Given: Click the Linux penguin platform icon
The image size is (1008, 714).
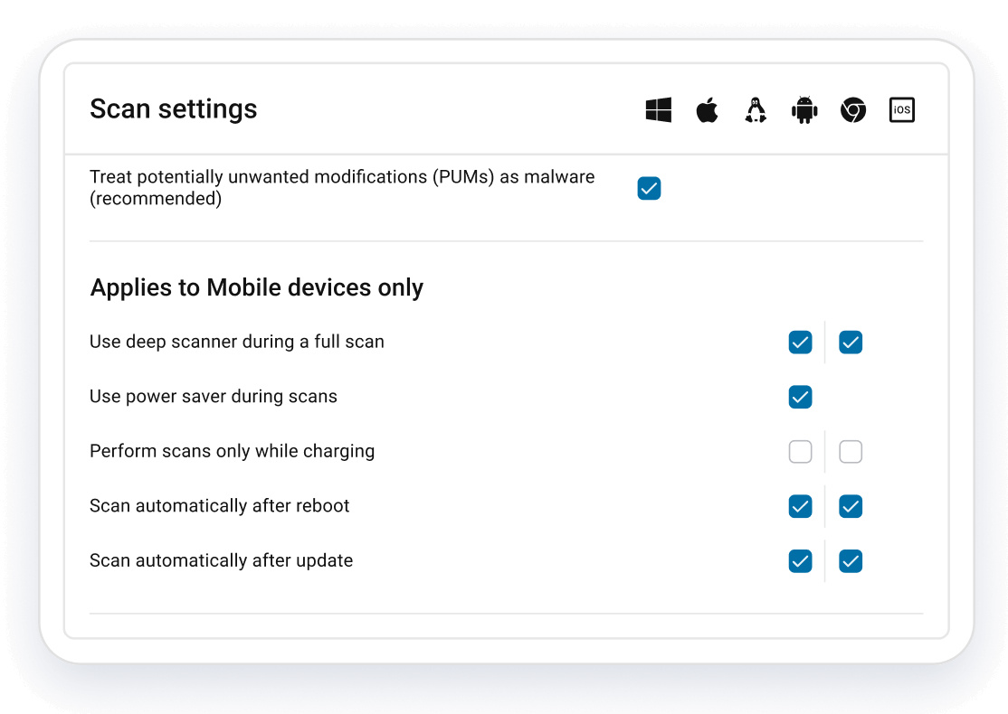Looking at the screenshot, I should coord(756,109).
